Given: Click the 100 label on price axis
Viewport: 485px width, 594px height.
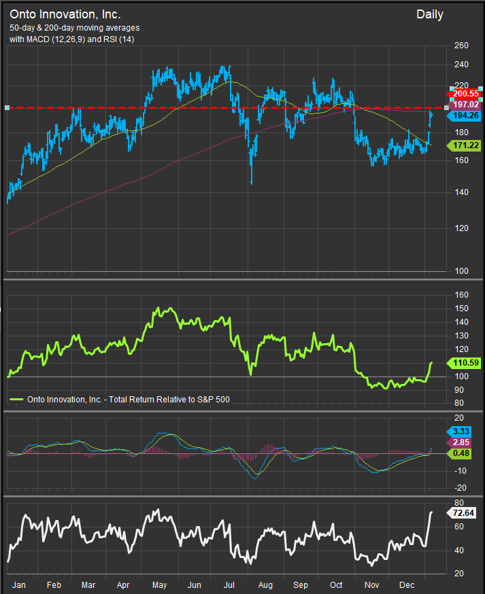Looking at the screenshot, I should click(x=461, y=271).
